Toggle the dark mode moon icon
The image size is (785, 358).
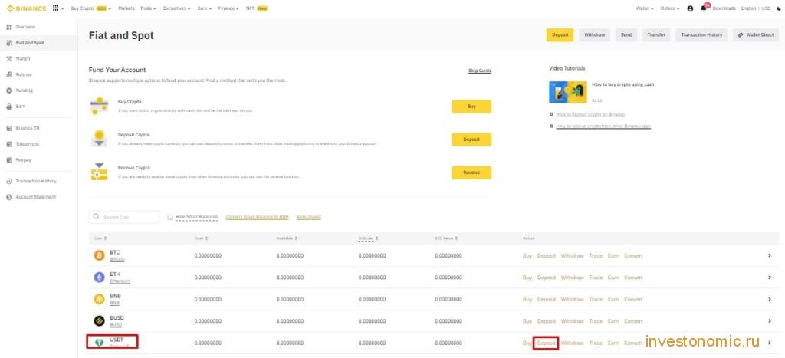pyautogui.click(x=779, y=8)
